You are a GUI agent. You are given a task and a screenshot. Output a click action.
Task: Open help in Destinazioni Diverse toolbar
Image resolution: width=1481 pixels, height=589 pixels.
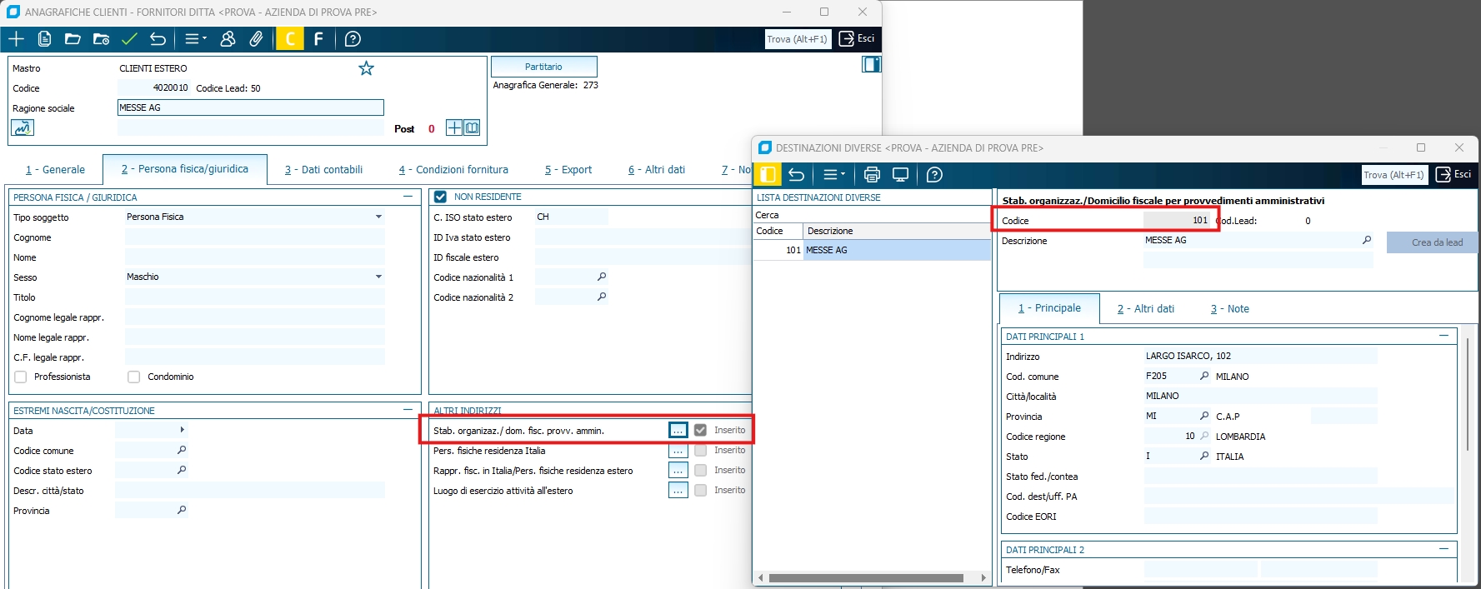coord(934,175)
